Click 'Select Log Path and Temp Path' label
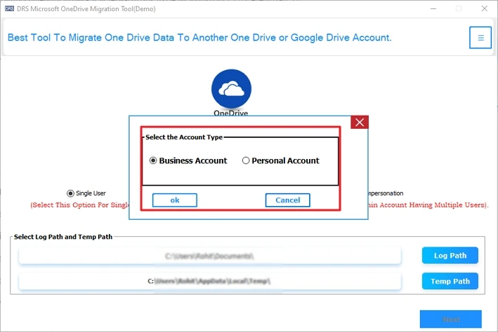 coord(63,237)
